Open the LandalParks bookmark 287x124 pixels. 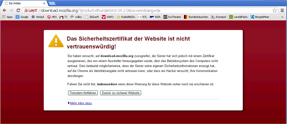point(238,17)
